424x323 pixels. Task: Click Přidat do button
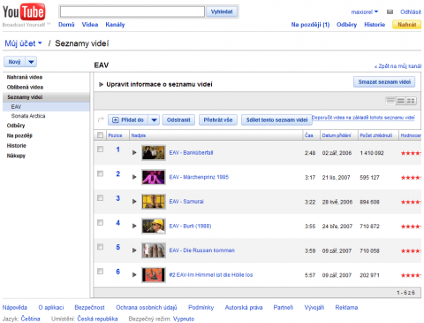tap(128, 119)
